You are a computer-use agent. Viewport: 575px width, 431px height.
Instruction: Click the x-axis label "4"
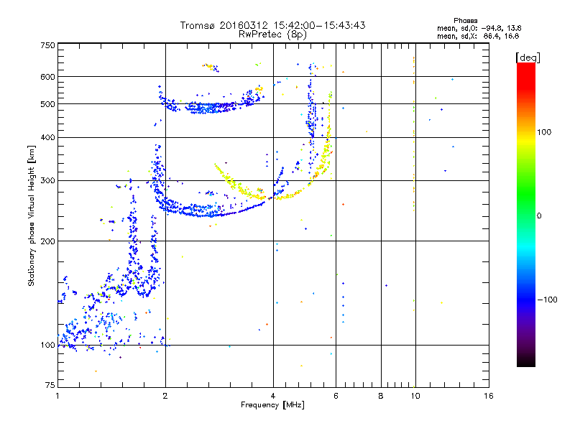pyautogui.click(x=273, y=396)
